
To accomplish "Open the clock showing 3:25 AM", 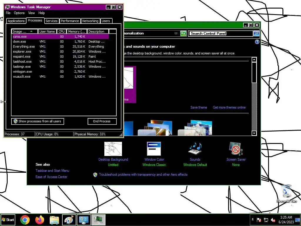I will (x=286, y=220).
